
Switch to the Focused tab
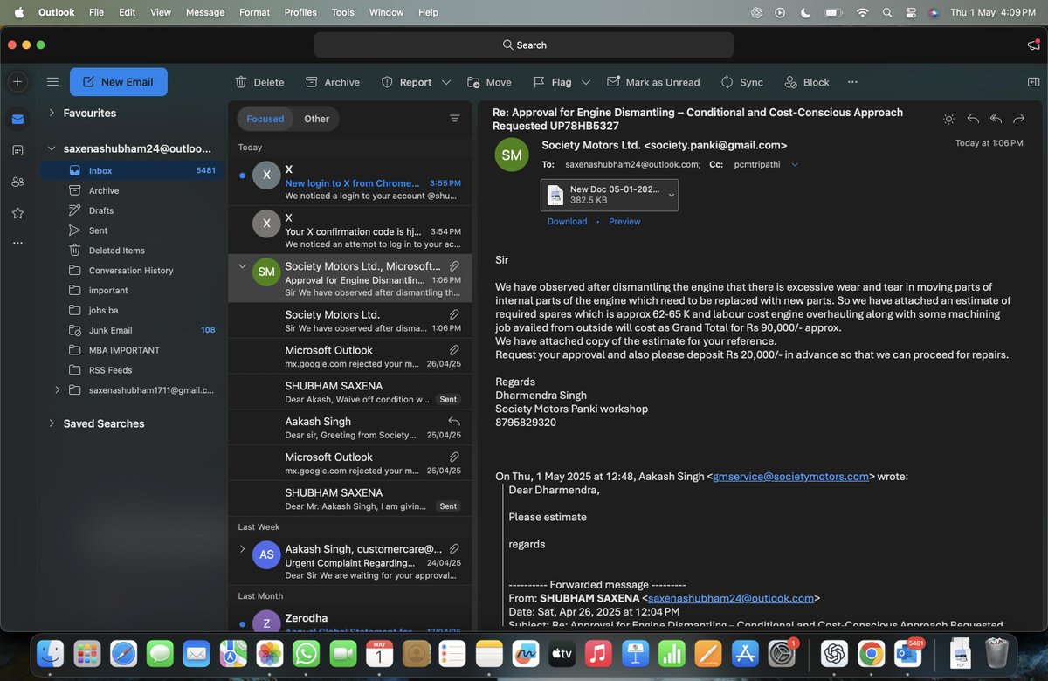(265, 119)
